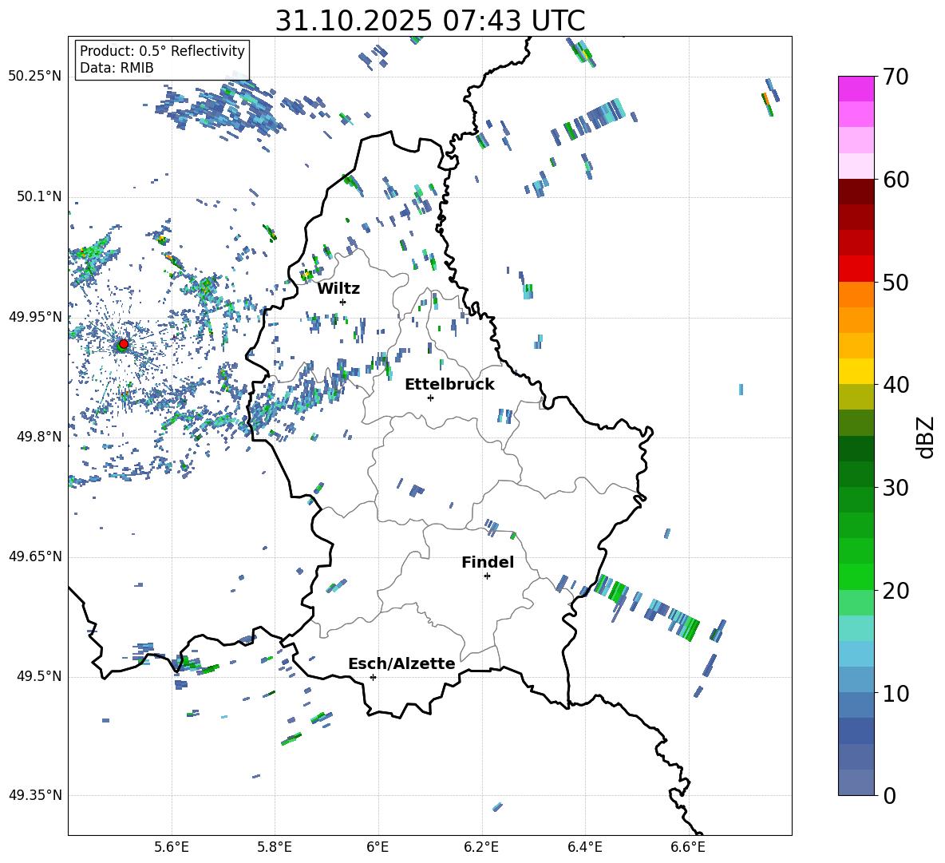Click the Ettelbruck station cross marker

tap(430, 398)
